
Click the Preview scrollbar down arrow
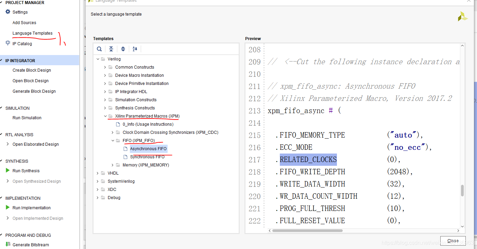(x=462, y=226)
